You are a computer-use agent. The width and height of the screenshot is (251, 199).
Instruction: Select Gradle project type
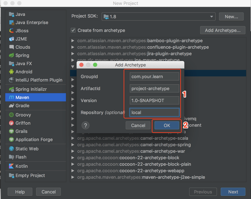coord(35,105)
